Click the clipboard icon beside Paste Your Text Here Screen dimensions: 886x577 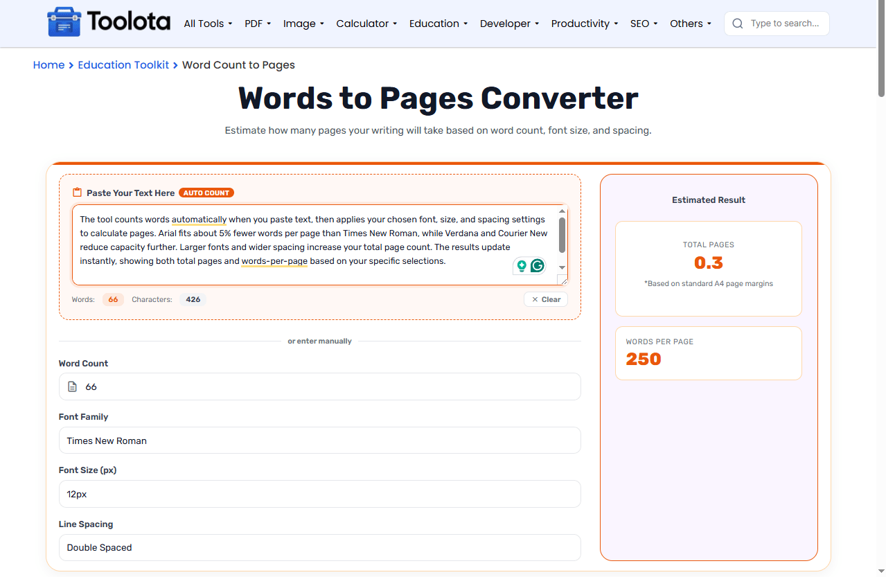pos(78,193)
